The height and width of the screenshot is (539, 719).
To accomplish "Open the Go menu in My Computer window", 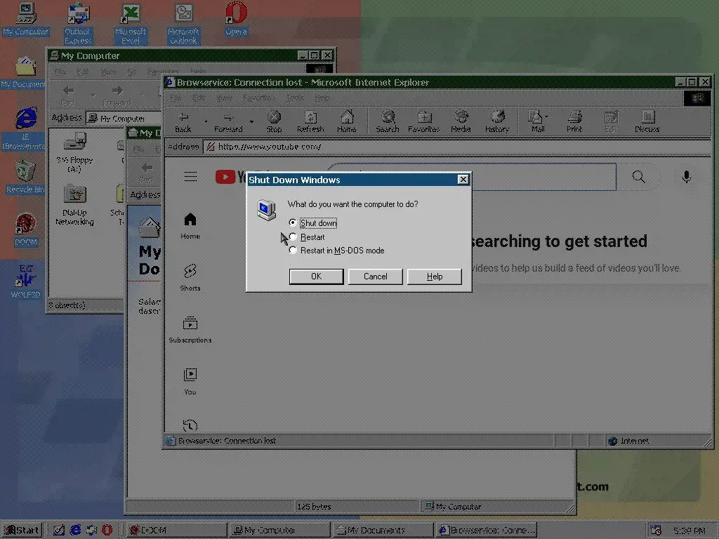I will tap(131, 72).
